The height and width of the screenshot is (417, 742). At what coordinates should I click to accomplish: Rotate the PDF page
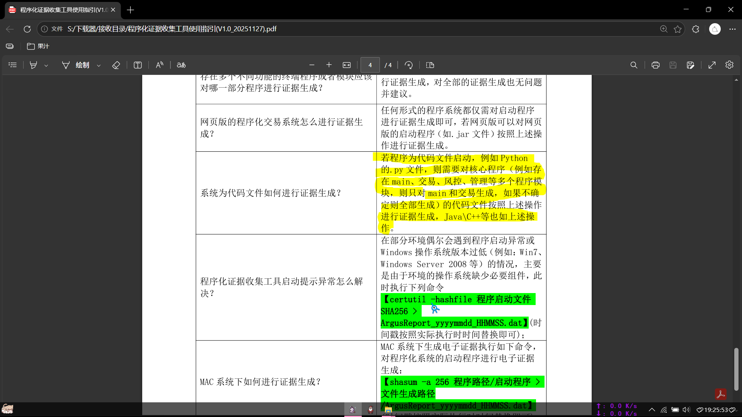point(408,65)
